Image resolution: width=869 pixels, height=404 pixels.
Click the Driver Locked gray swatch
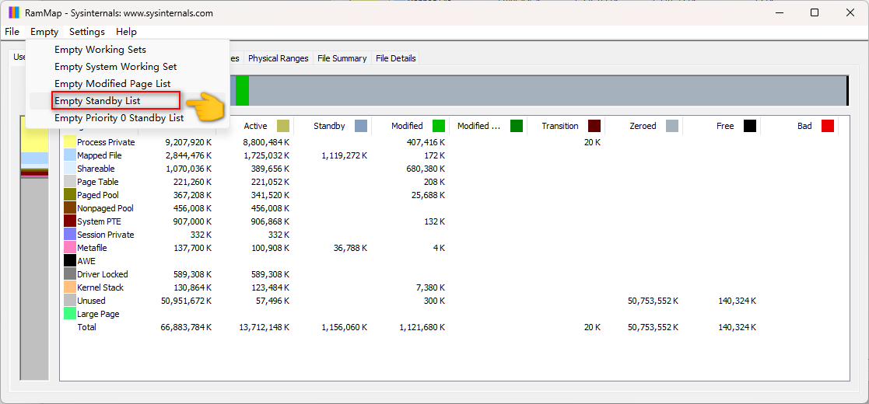pos(70,274)
